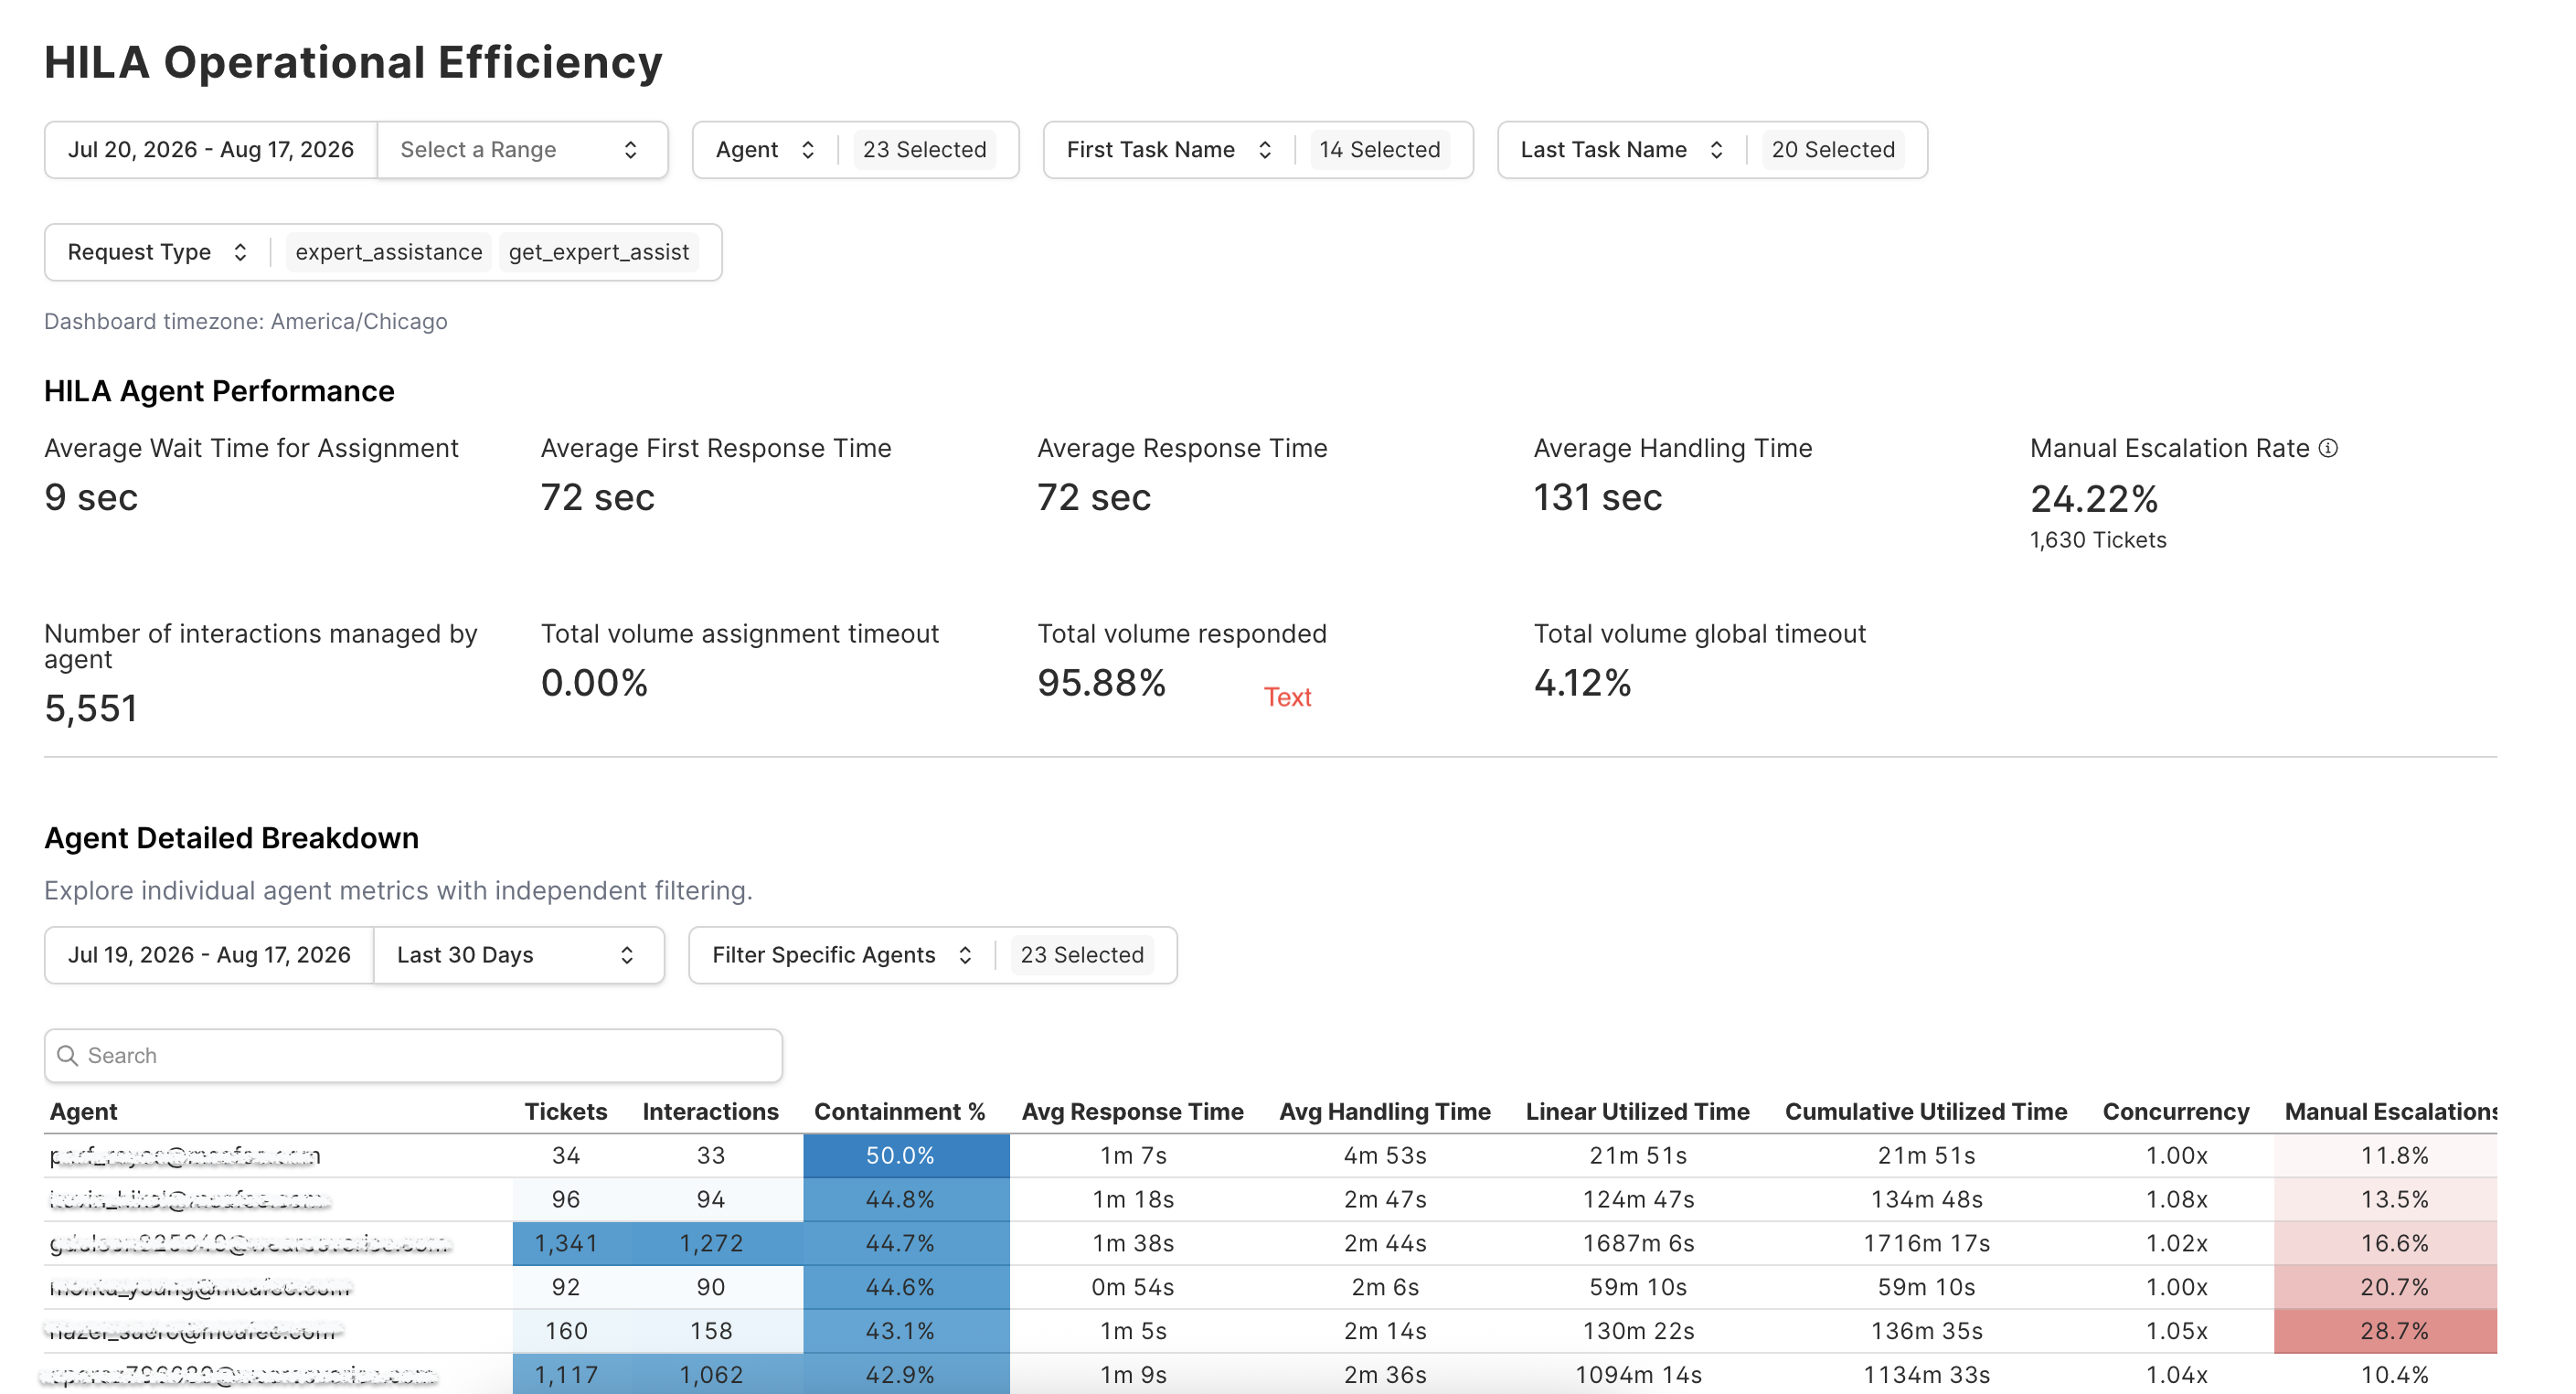The height and width of the screenshot is (1394, 2576).
Task: Click the 1,341 tickets cell
Action: click(566, 1243)
